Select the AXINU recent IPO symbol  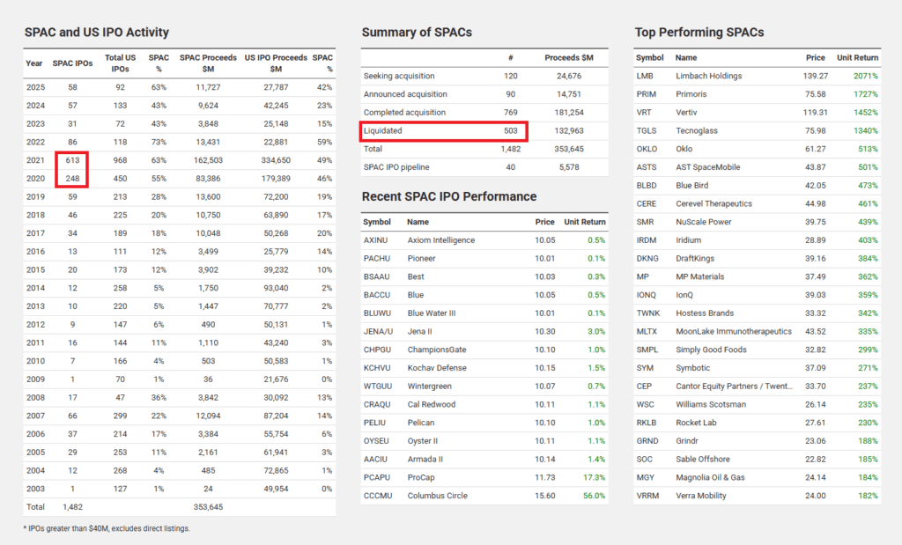click(375, 240)
